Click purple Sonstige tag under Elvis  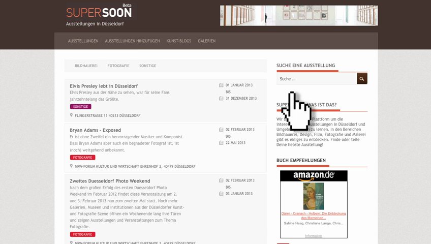(80, 107)
